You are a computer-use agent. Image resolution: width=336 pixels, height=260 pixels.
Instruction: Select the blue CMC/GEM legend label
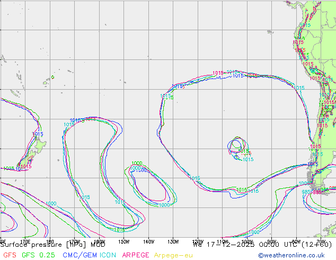coord(79,255)
